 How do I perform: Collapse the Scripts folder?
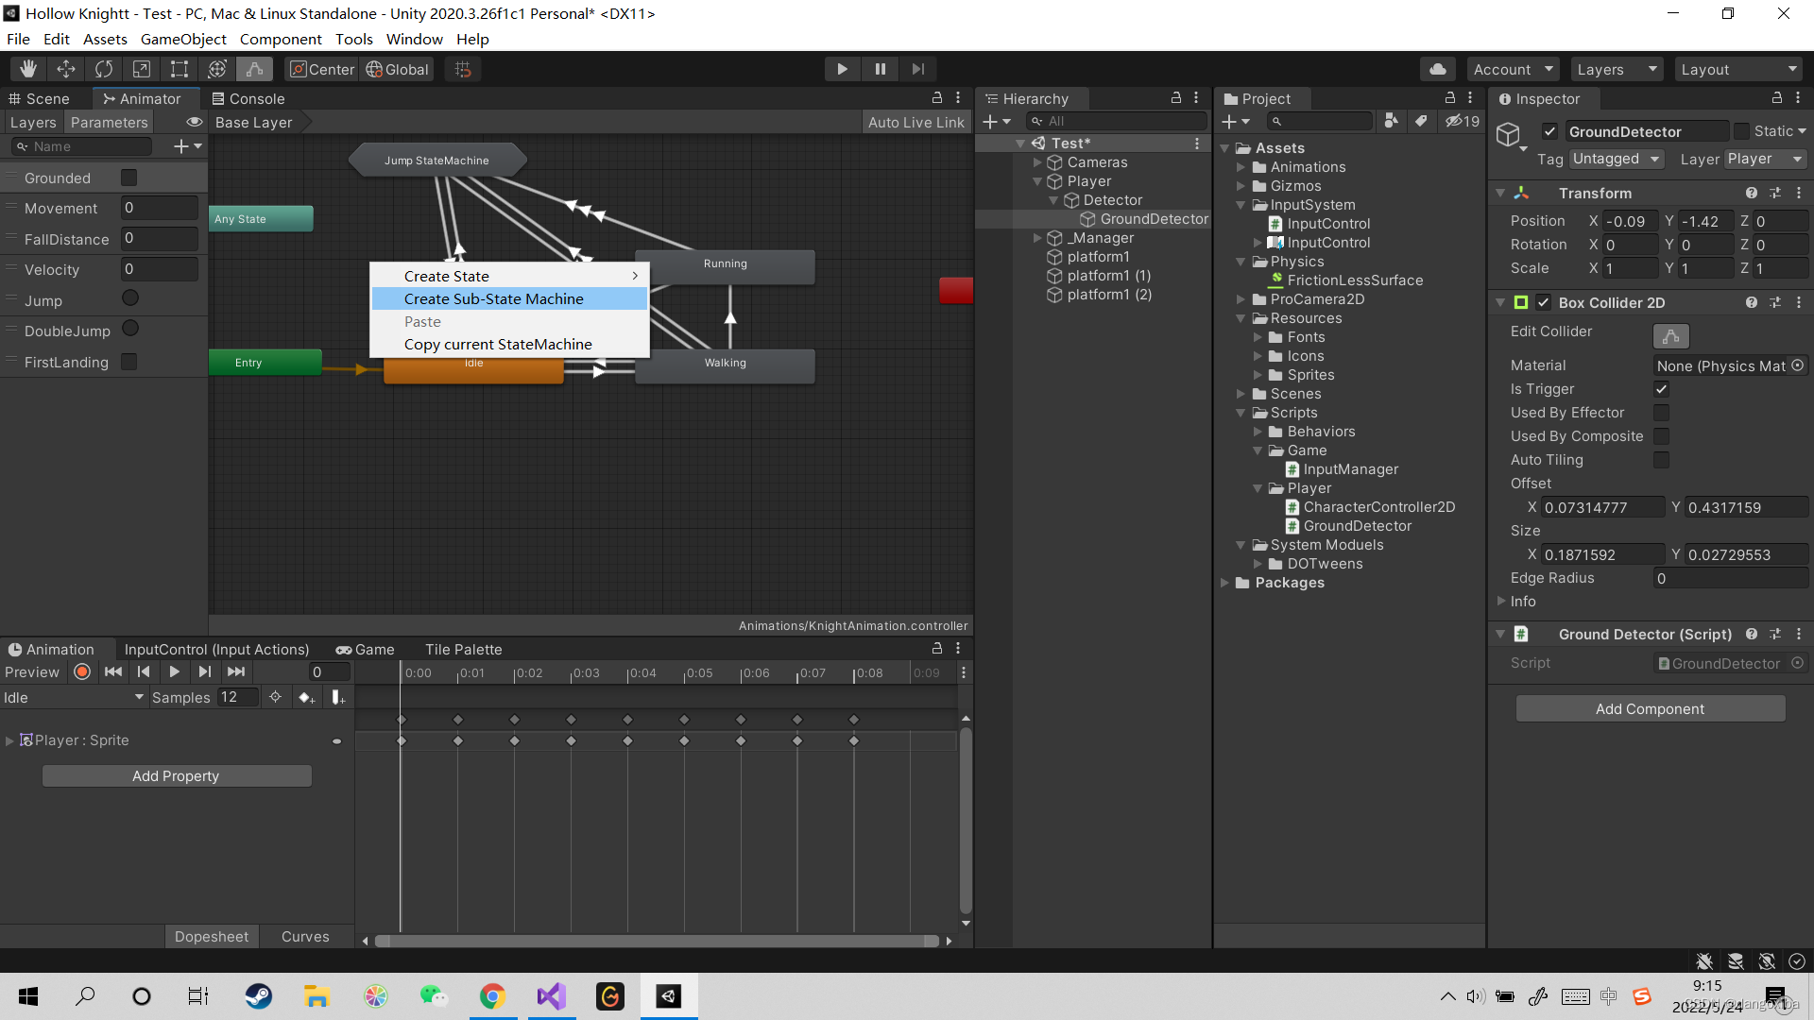pyautogui.click(x=1241, y=413)
